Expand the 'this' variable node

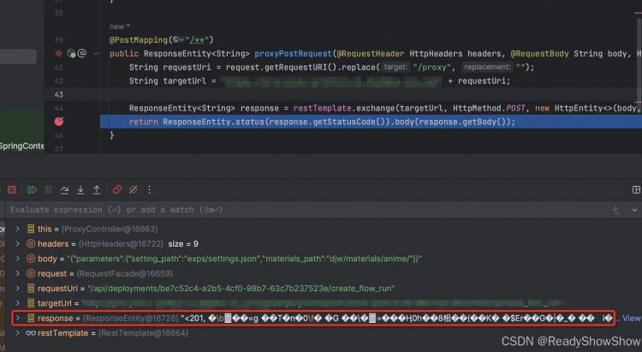[18, 229]
